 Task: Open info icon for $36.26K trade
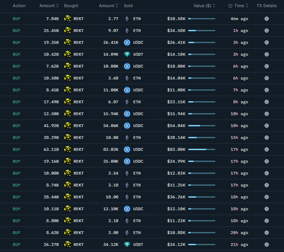(x=266, y=197)
